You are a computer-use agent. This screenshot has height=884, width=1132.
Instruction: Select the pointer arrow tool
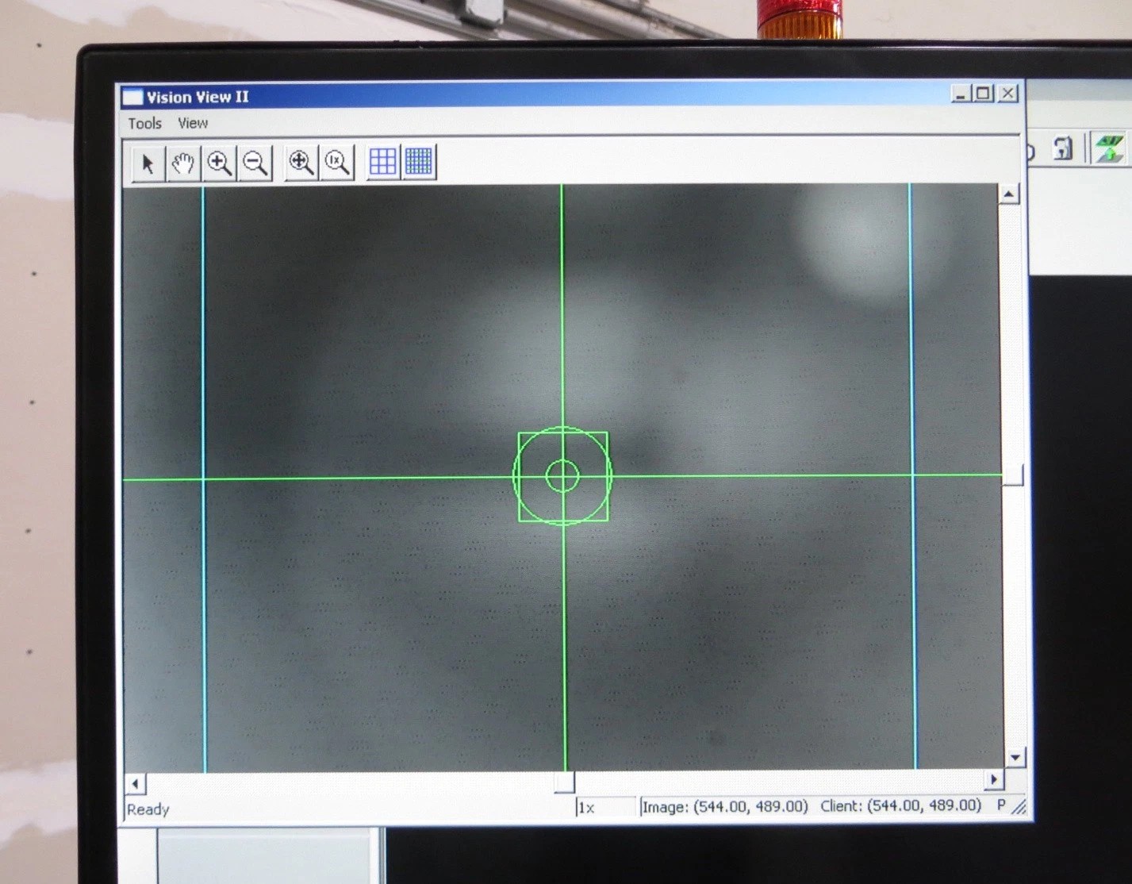point(148,163)
